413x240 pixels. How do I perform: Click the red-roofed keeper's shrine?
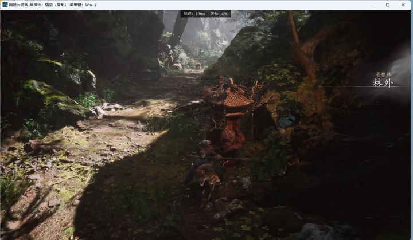(232, 113)
